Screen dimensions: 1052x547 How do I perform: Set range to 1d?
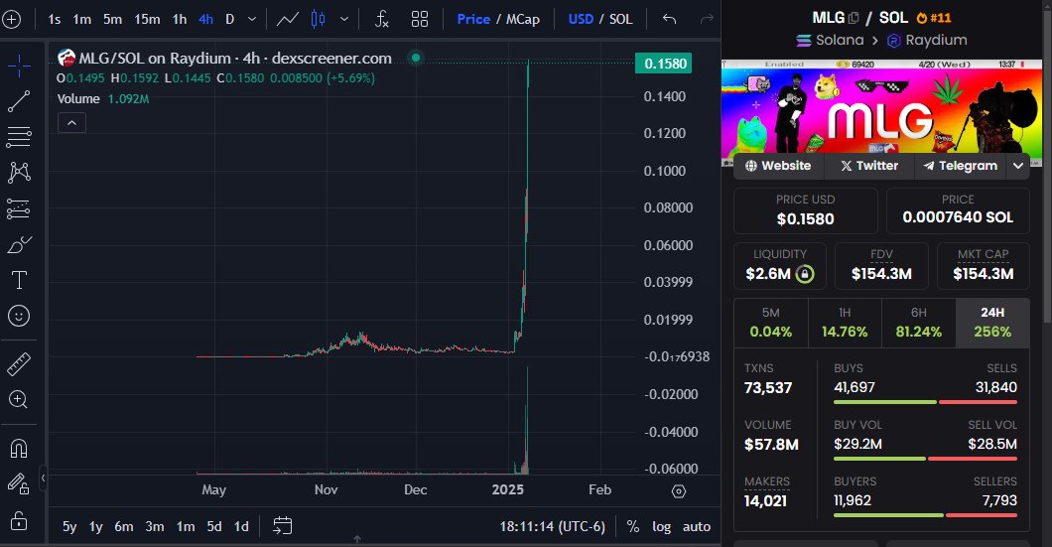241,527
